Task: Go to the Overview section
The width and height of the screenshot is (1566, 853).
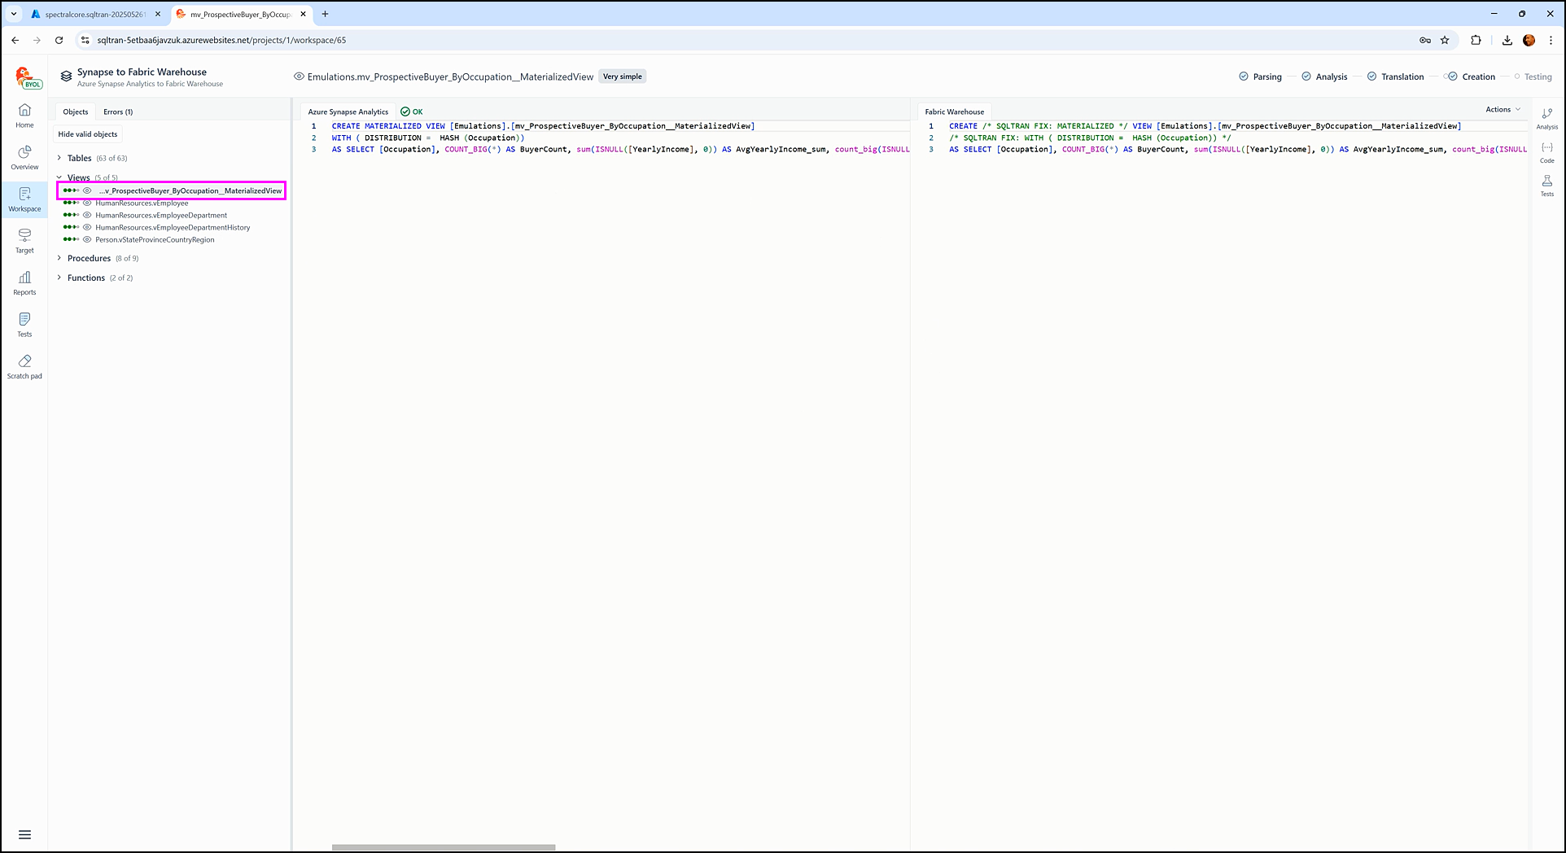Action: point(24,158)
